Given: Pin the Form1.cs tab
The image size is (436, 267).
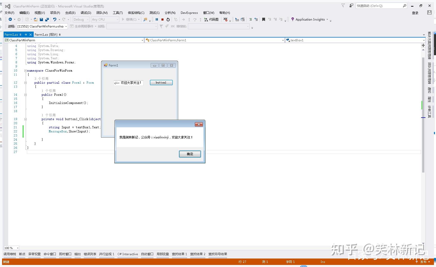Looking at the screenshot, I should 26,34.
